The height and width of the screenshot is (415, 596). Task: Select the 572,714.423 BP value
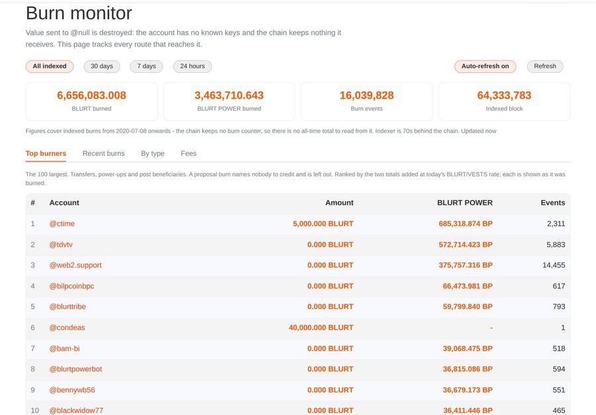(x=466, y=245)
